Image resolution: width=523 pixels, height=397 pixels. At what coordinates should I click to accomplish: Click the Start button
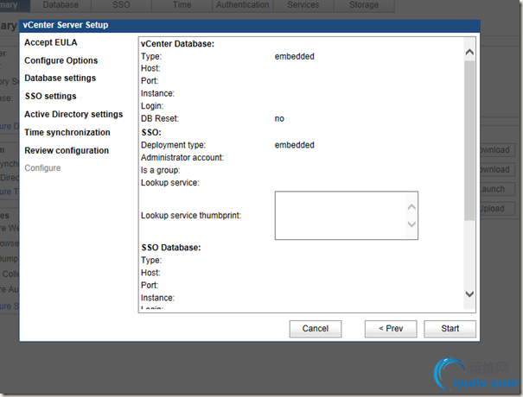(450, 329)
